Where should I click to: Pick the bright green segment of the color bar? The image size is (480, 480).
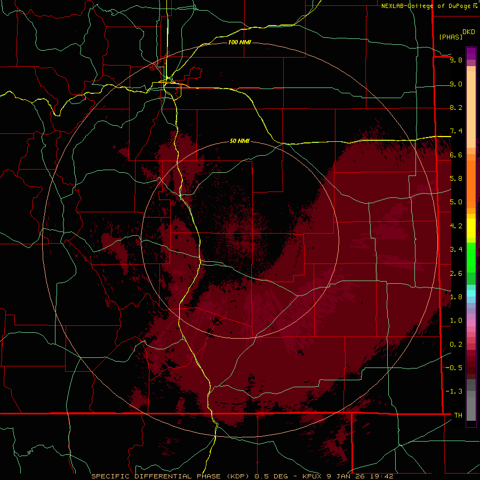point(471,257)
